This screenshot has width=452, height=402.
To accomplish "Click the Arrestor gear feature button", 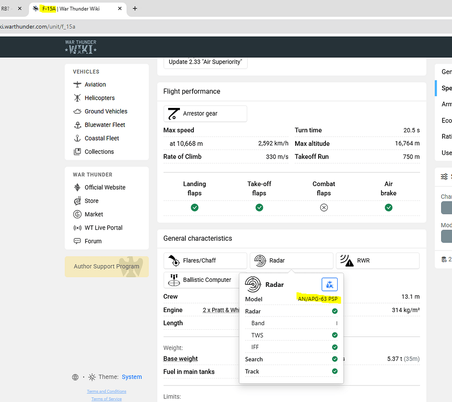I will coord(205,113).
